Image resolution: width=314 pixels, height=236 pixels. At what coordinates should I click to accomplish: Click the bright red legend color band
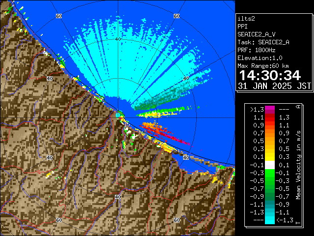point(270,119)
